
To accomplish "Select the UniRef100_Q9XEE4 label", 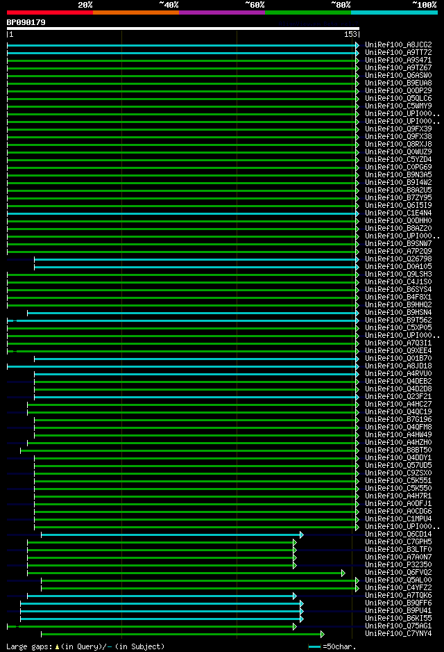I will 398,351.
